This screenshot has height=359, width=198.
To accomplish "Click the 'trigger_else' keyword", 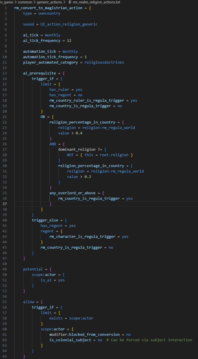I will 45,220.
